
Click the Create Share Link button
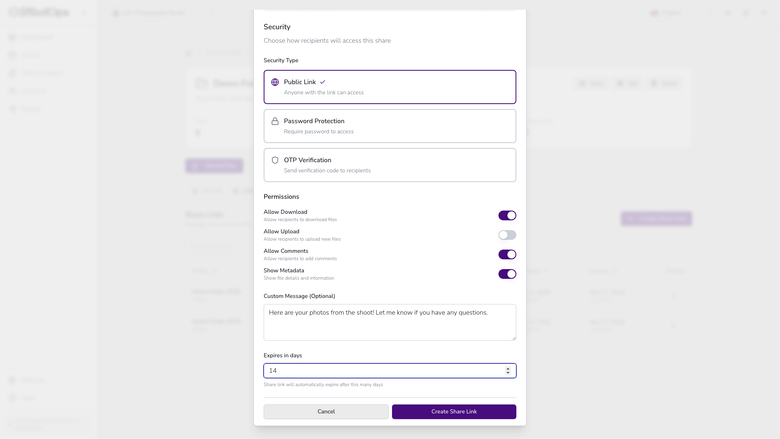pyautogui.click(x=454, y=412)
